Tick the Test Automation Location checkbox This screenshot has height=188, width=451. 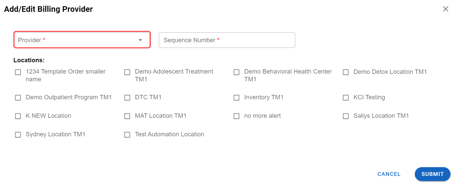[127, 135]
